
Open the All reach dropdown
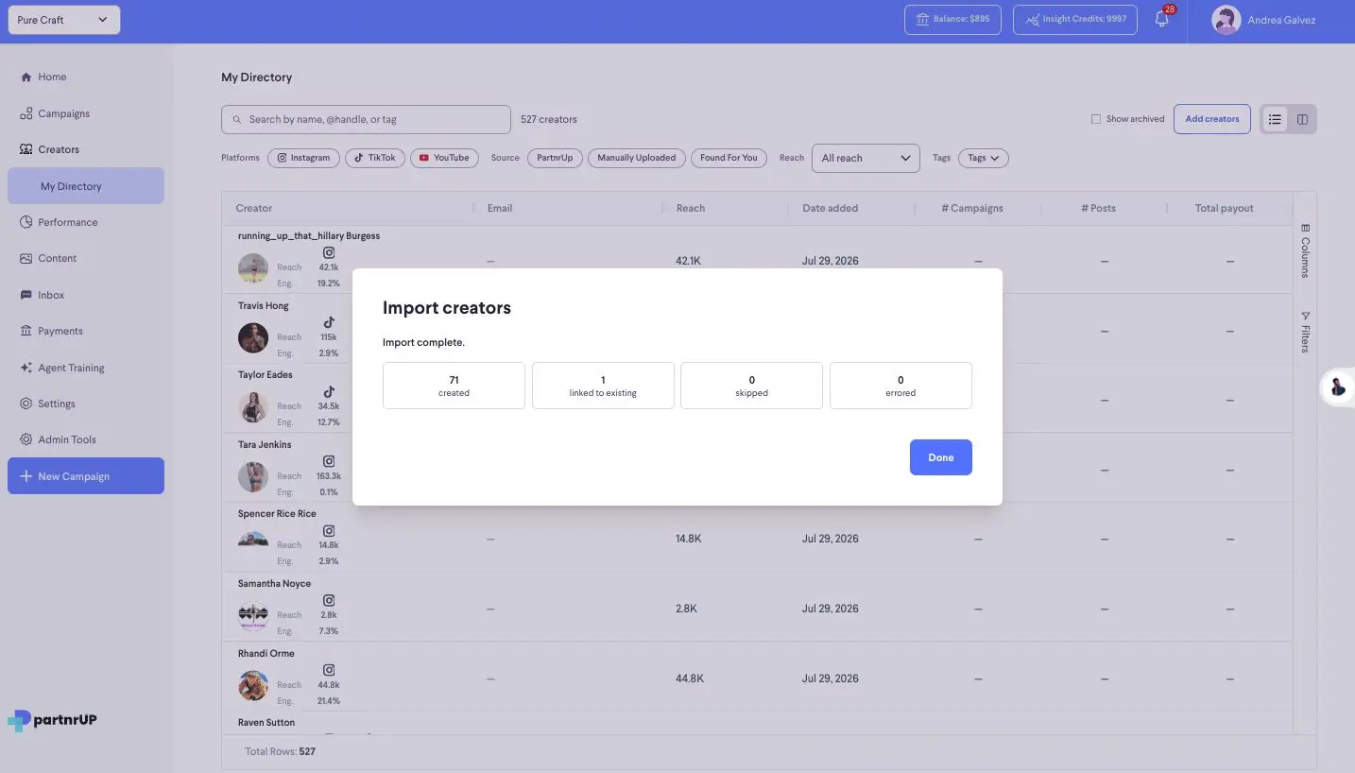click(x=866, y=158)
